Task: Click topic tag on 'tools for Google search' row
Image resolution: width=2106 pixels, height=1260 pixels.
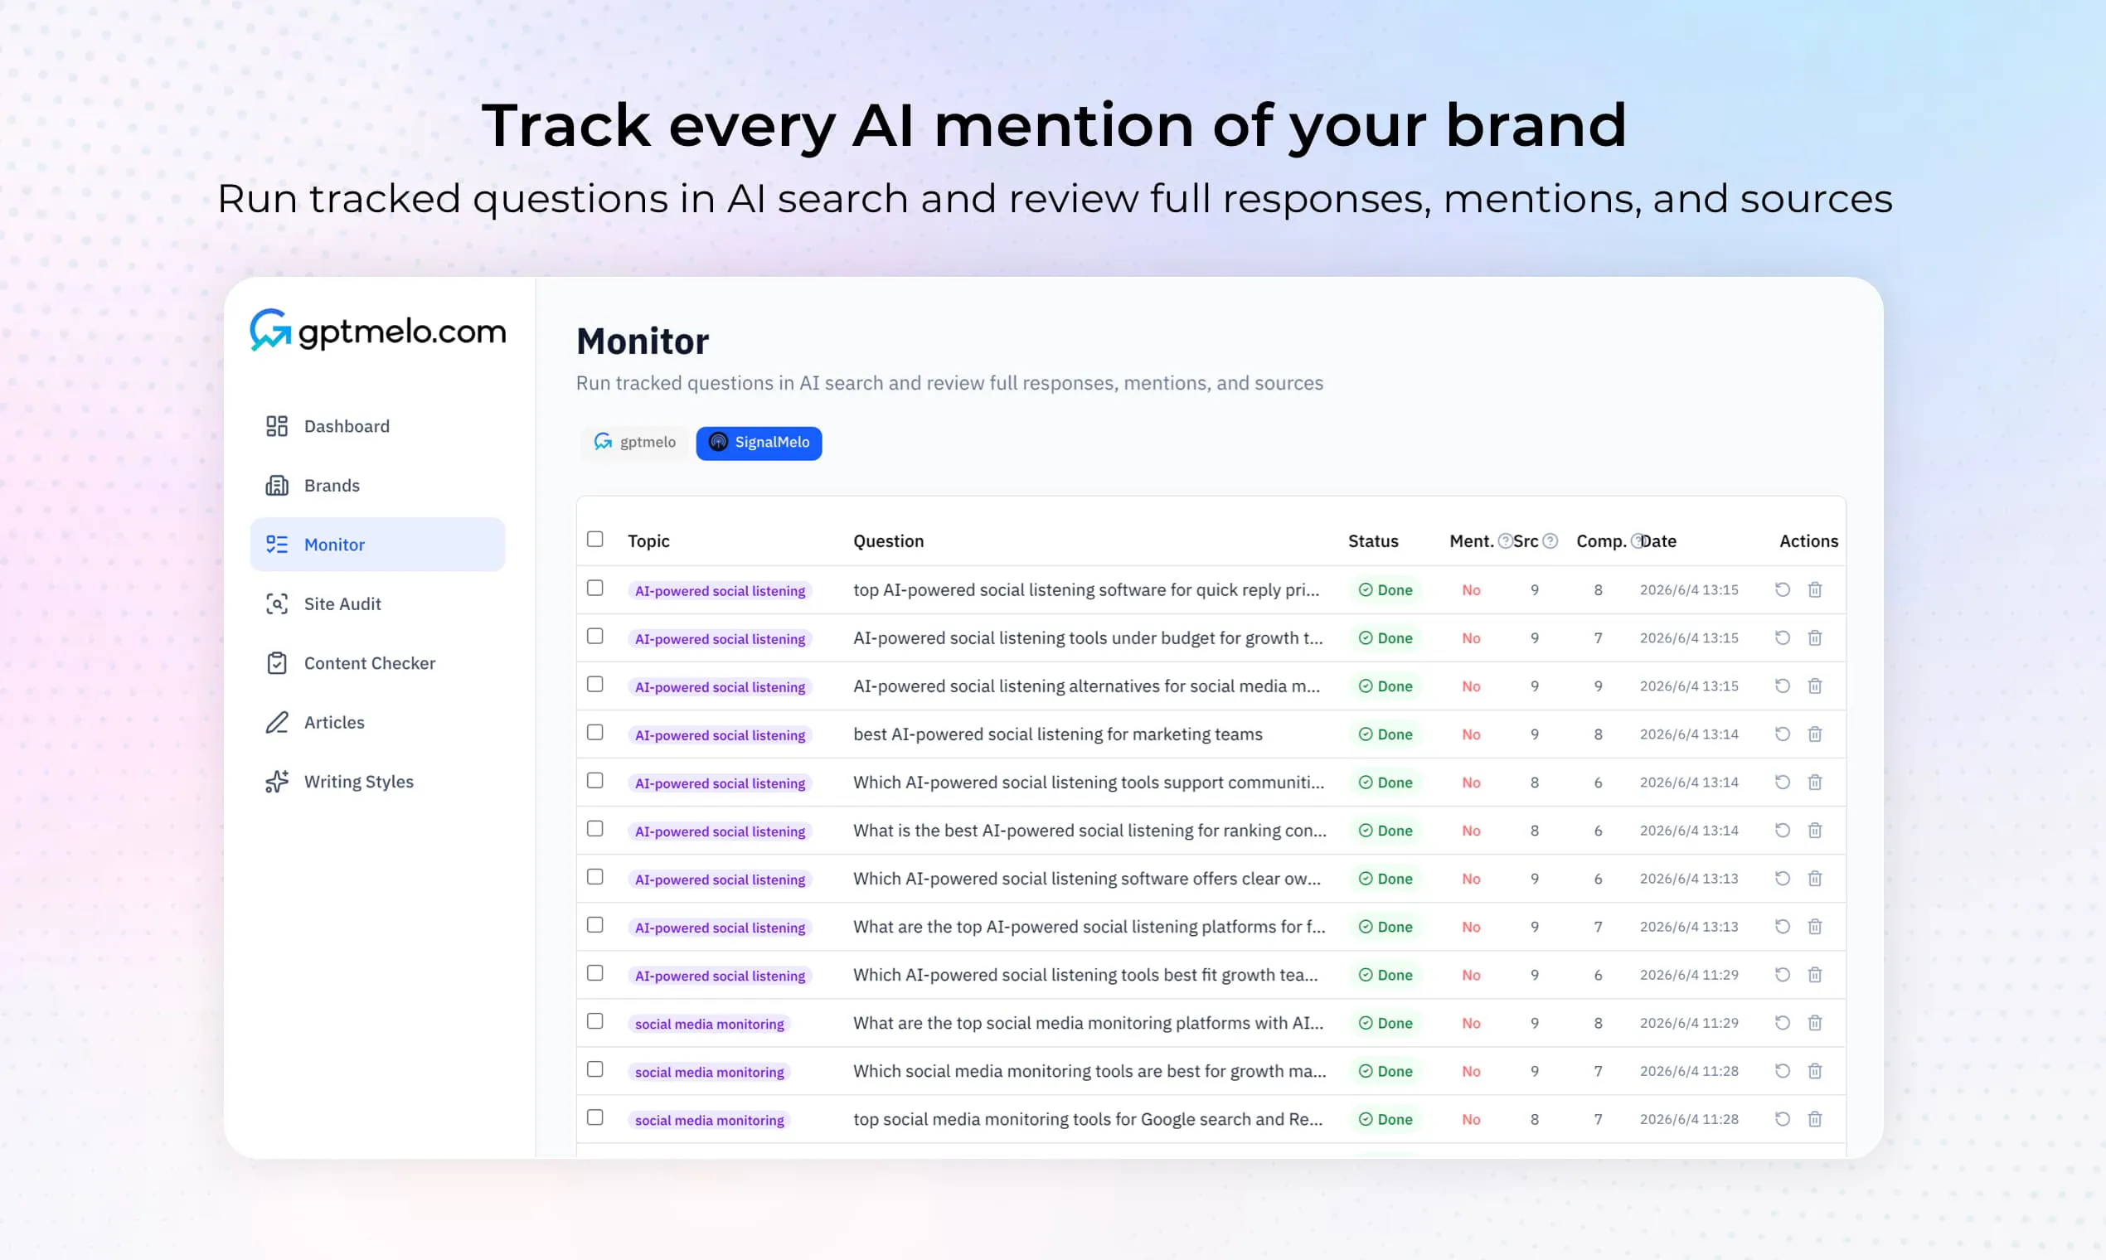Action: pyautogui.click(x=710, y=1120)
